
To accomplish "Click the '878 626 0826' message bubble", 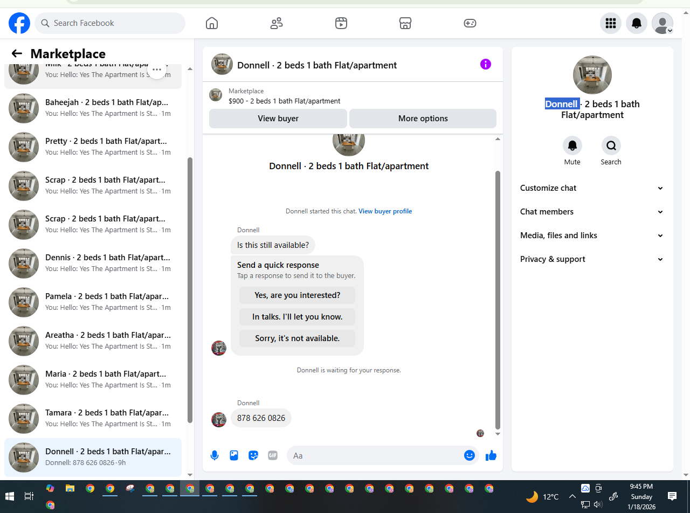I will (x=261, y=418).
